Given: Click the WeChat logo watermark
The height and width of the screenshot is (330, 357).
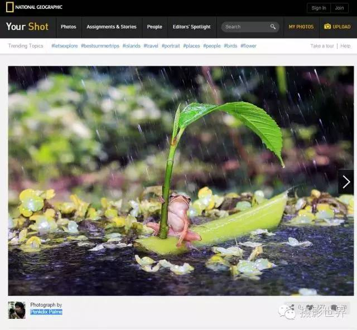Looking at the screenshot, I should tap(287, 312).
